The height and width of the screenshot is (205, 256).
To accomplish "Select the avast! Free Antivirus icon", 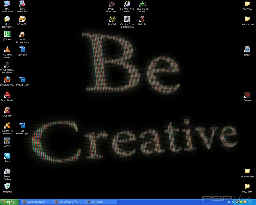I will pyautogui.click(x=7, y=125).
